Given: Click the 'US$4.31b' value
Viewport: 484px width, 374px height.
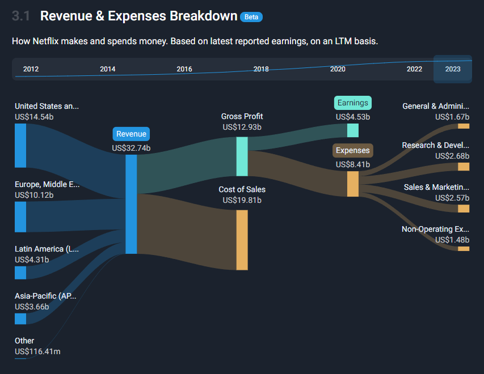Looking at the screenshot, I should tap(32, 260).
